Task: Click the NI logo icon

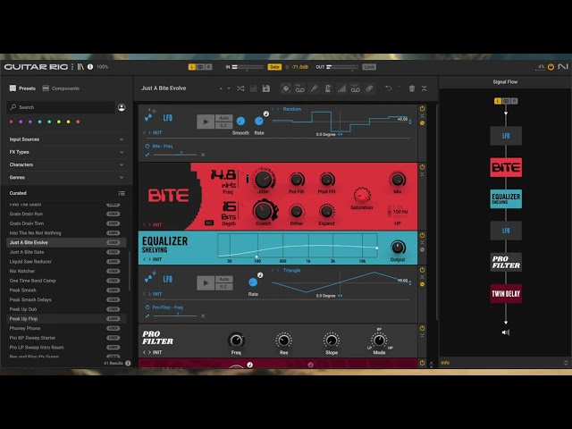Action: [563, 66]
